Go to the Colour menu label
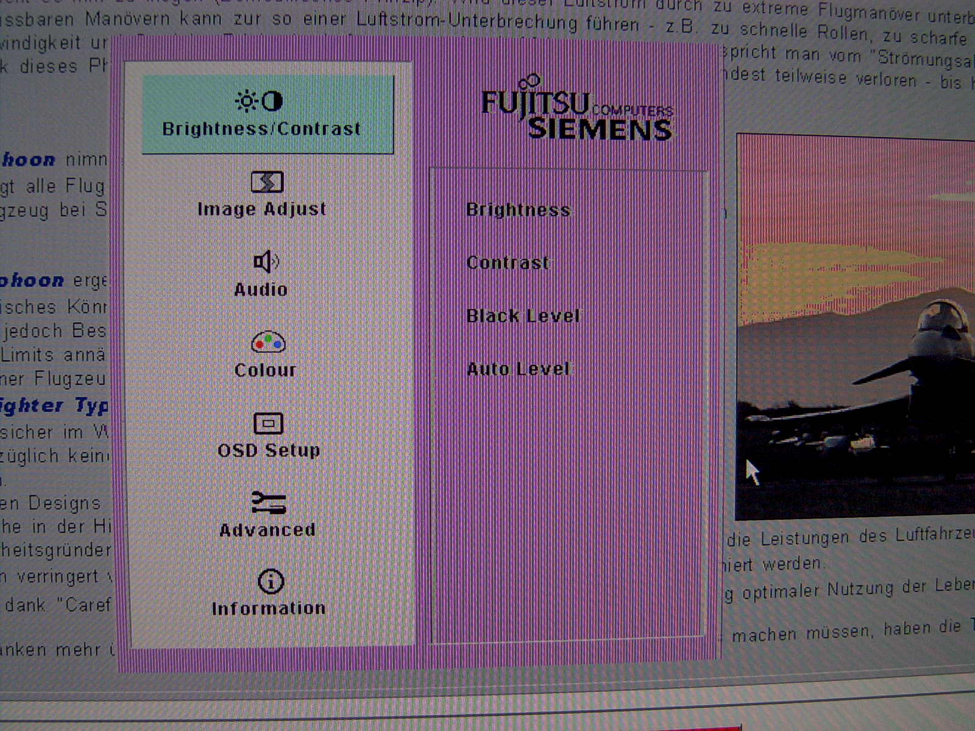Screen dimensions: 975x731 point(265,370)
